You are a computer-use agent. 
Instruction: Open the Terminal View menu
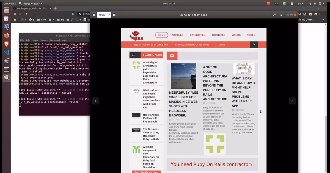(35, 40)
